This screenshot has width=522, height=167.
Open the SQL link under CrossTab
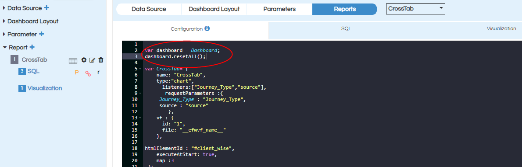pyautogui.click(x=34, y=71)
